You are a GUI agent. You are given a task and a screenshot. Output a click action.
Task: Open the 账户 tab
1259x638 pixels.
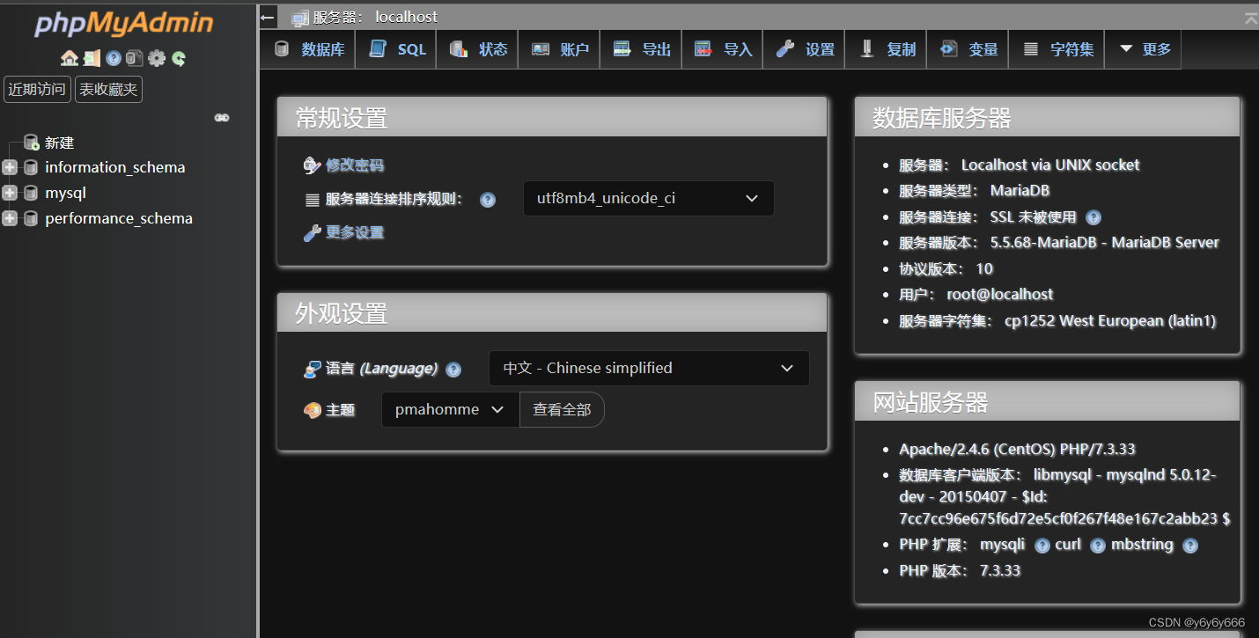point(560,49)
